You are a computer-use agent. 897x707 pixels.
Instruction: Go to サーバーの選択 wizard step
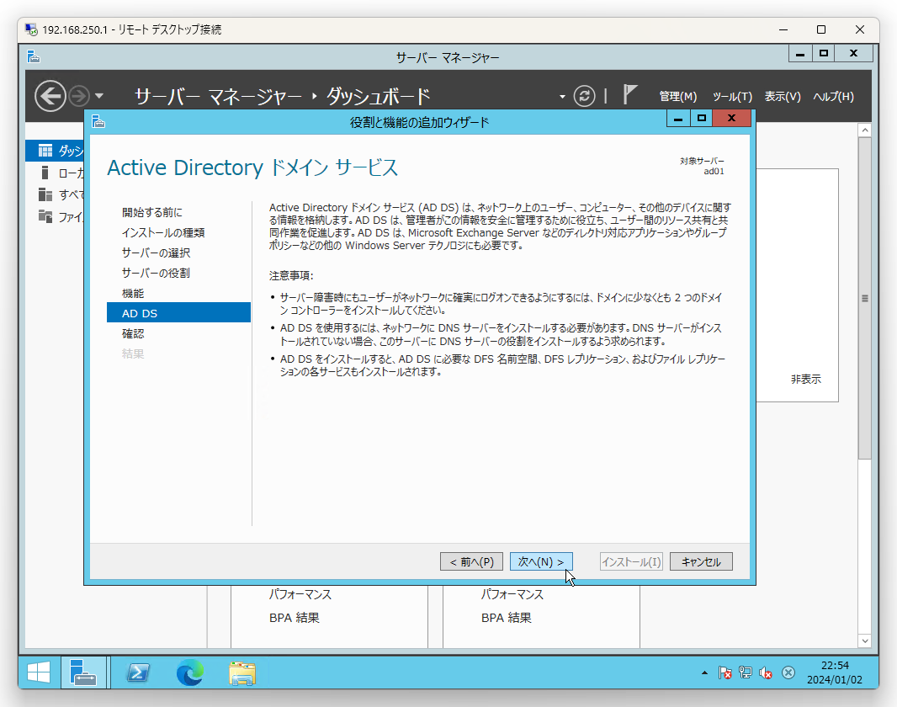[x=156, y=252]
